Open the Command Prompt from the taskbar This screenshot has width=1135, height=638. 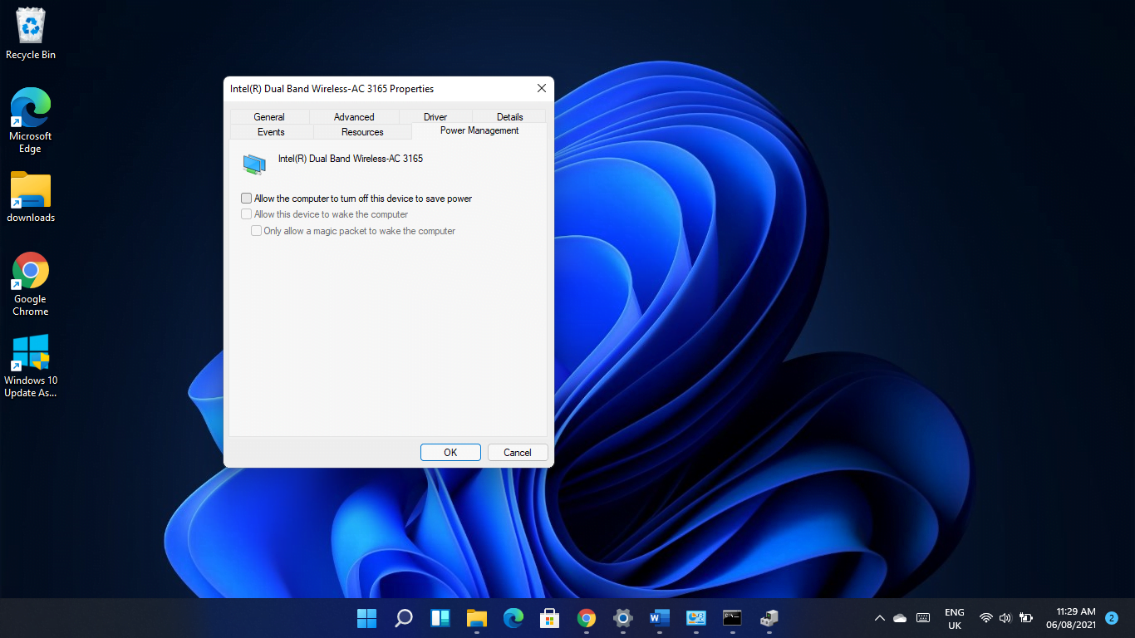[x=732, y=618]
